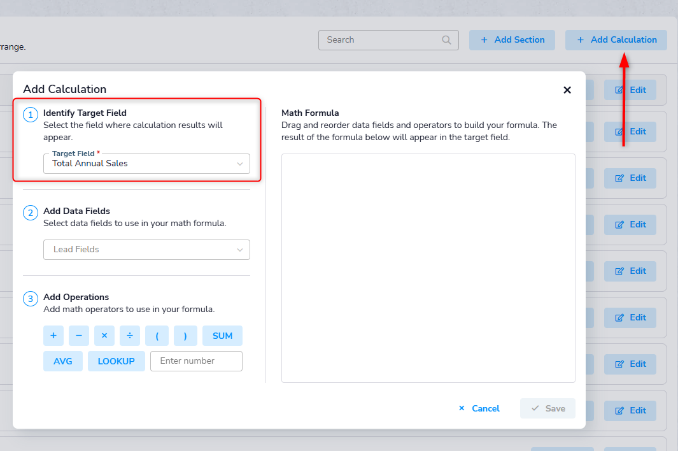Click the Enter number field
The height and width of the screenshot is (451, 678).
click(x=196, y=361)
